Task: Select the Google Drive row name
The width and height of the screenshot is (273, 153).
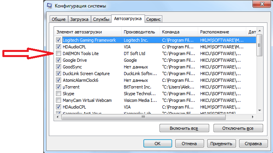Action: click(75, 60)
